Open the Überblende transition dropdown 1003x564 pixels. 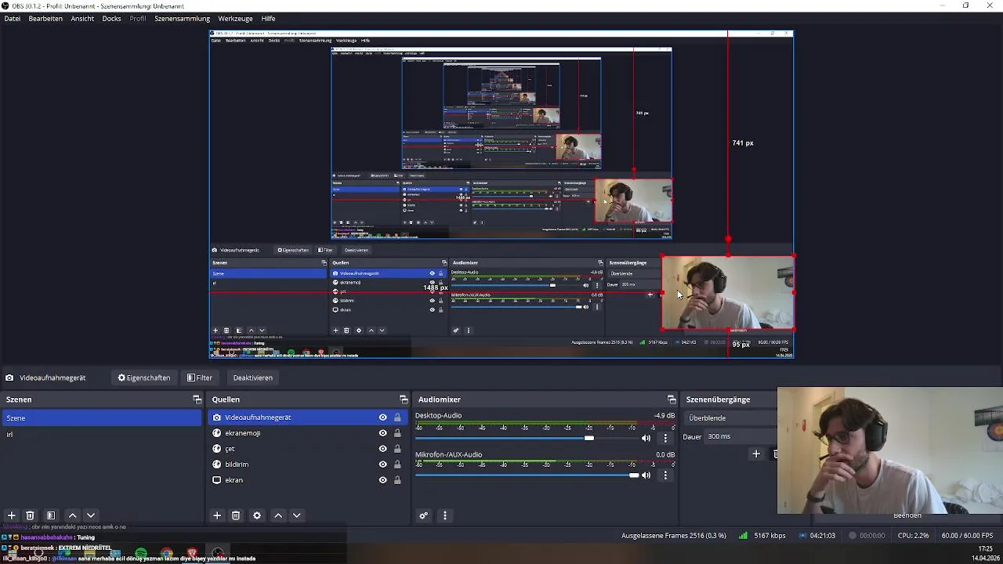tap(730, 418)
